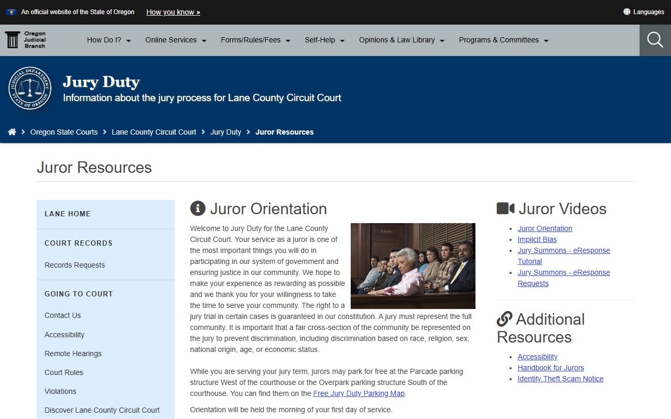Image resolution: width=671 pixels, height=419 pixels.
Task: Open Violations in sidebar
Action: tap(60, 391)
